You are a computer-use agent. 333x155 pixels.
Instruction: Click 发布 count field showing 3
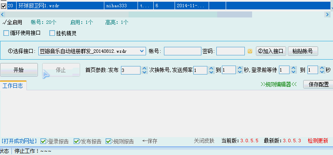click(131, 70)
